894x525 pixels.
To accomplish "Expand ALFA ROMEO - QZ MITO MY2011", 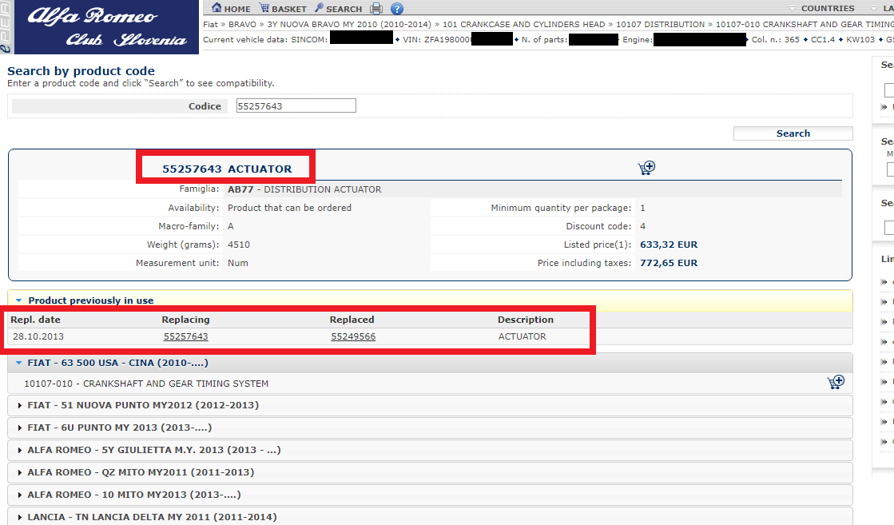I will (x=430, y=472).
